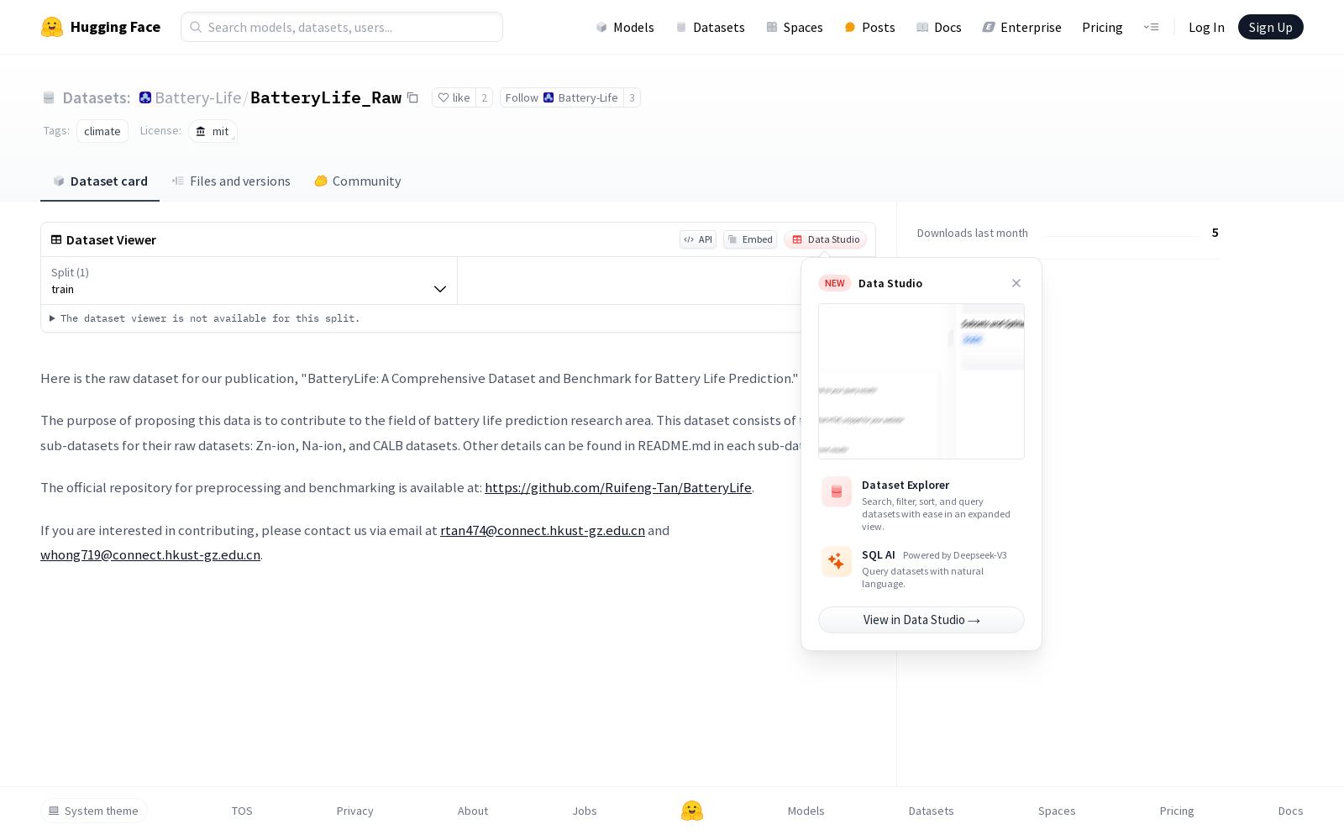The image size is (1344, 840).
Task: Click the Downloads last month value 5
Action: [x=1215, y=233]
